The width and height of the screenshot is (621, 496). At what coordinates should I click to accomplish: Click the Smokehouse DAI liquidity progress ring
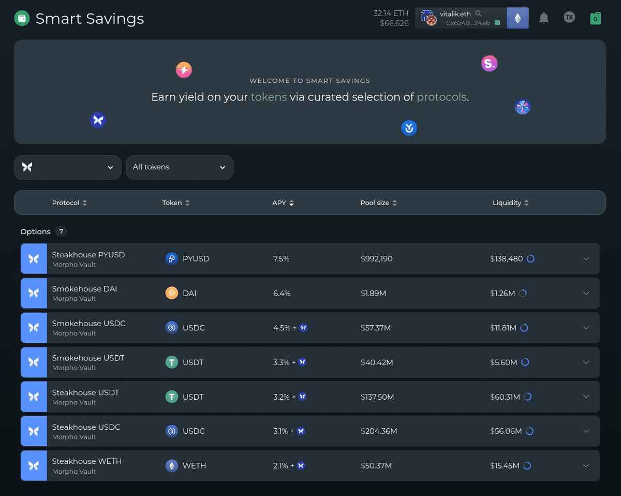pos(523,294)
